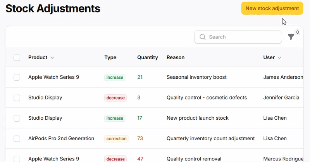Sort by the User column chevron
This screenshot has width=310, height=162.
[x=279, y=58]
